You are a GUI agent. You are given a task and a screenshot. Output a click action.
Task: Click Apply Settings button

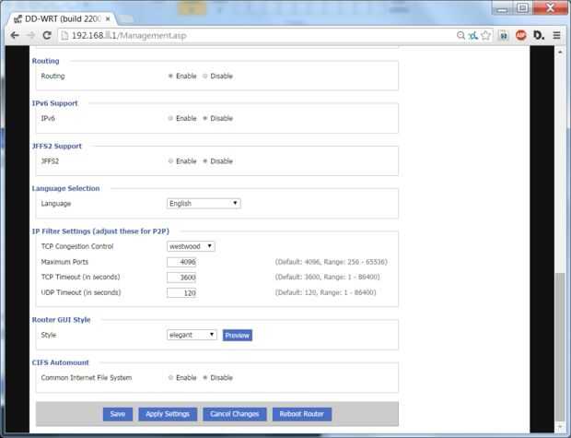(x=168, y=414)
